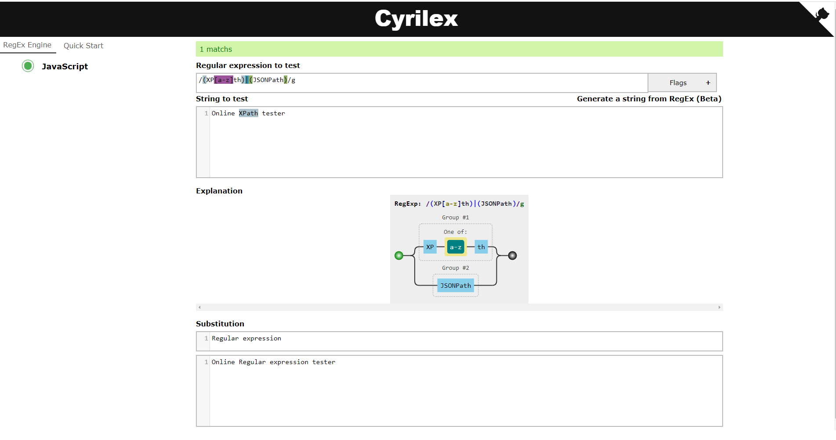Click the th node in diagram
Screen dimensions: 836x440
coord(481,247)
